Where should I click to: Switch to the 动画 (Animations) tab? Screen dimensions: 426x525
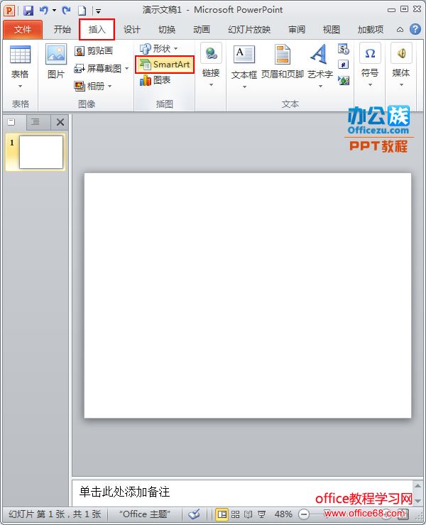click(202, 30)
